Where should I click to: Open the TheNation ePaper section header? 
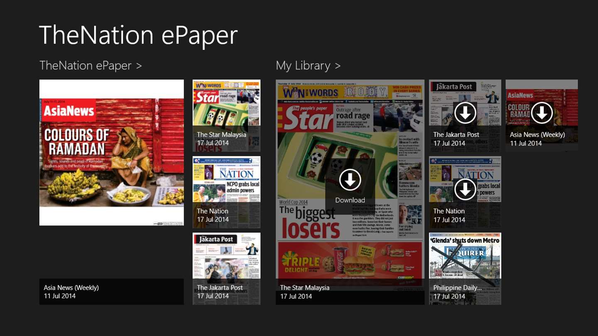tap(91, 66)
